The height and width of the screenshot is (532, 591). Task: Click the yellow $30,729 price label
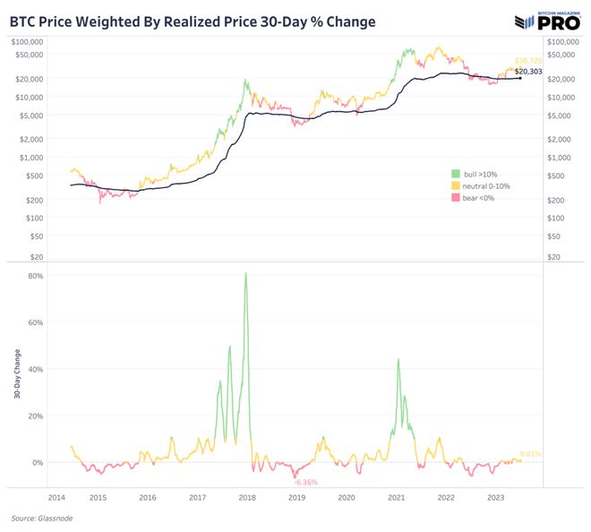(x=527, y=60)
